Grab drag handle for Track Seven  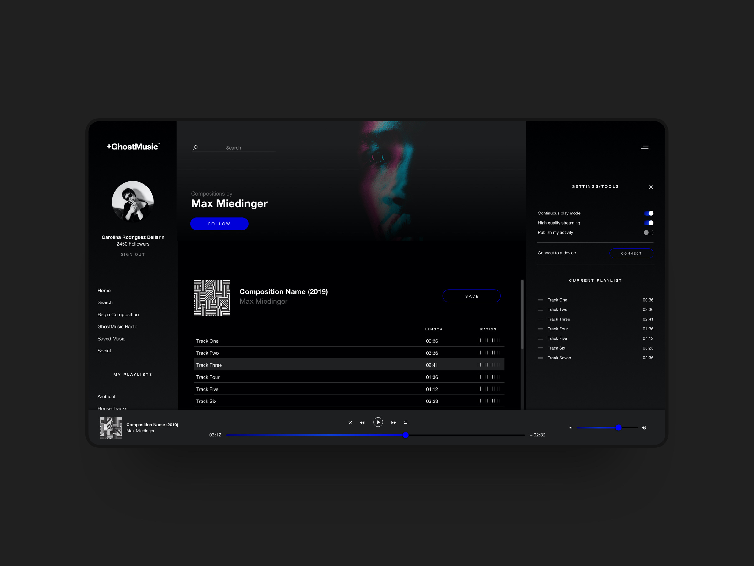(x=540, y=358)
